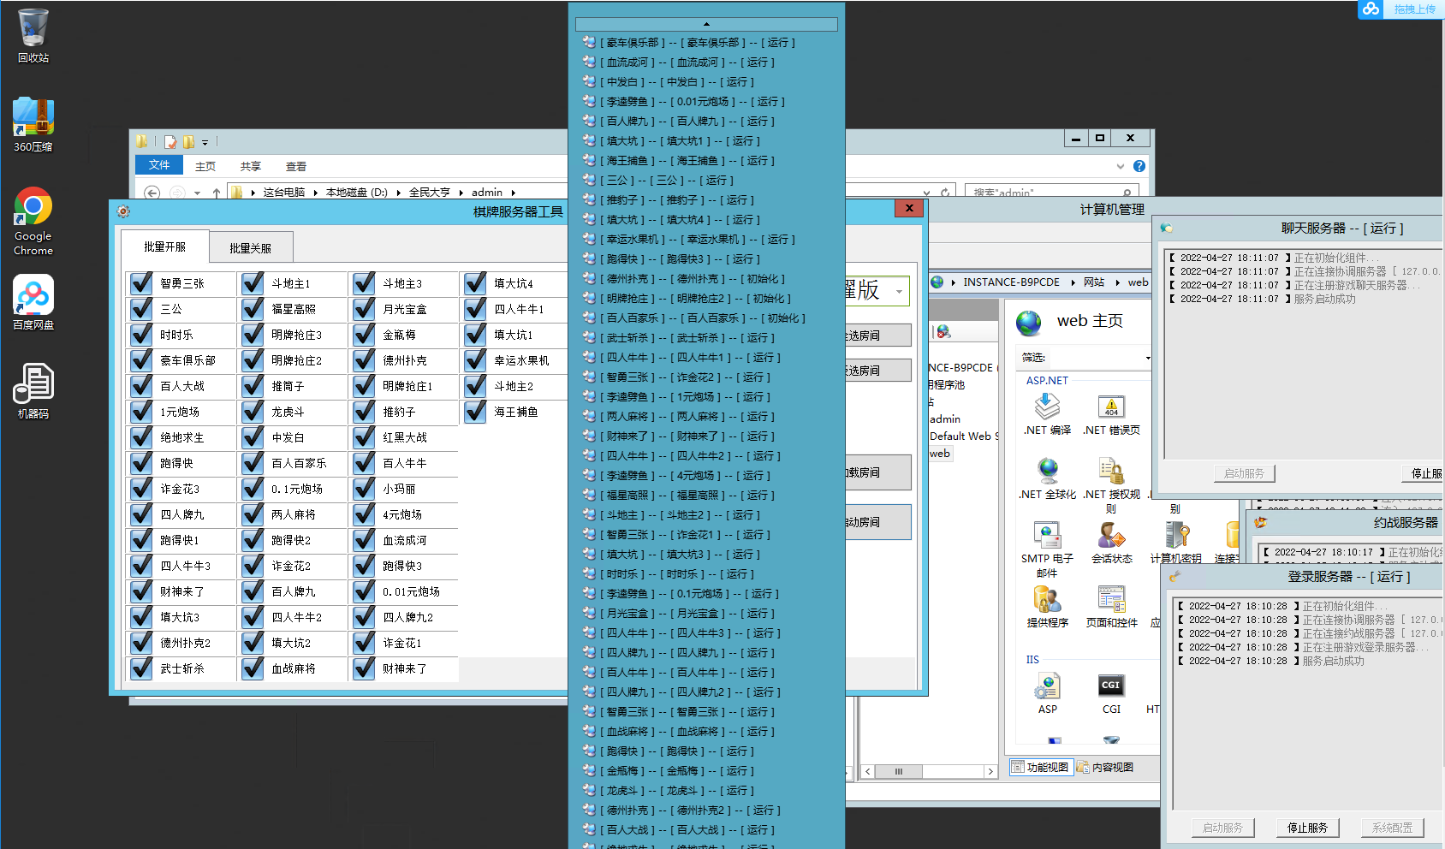Toggle the 豪车俱乐部 checkbox

(141, 360)
